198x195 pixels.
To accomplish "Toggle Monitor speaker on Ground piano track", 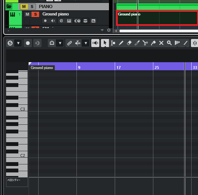I will (53, 21).
